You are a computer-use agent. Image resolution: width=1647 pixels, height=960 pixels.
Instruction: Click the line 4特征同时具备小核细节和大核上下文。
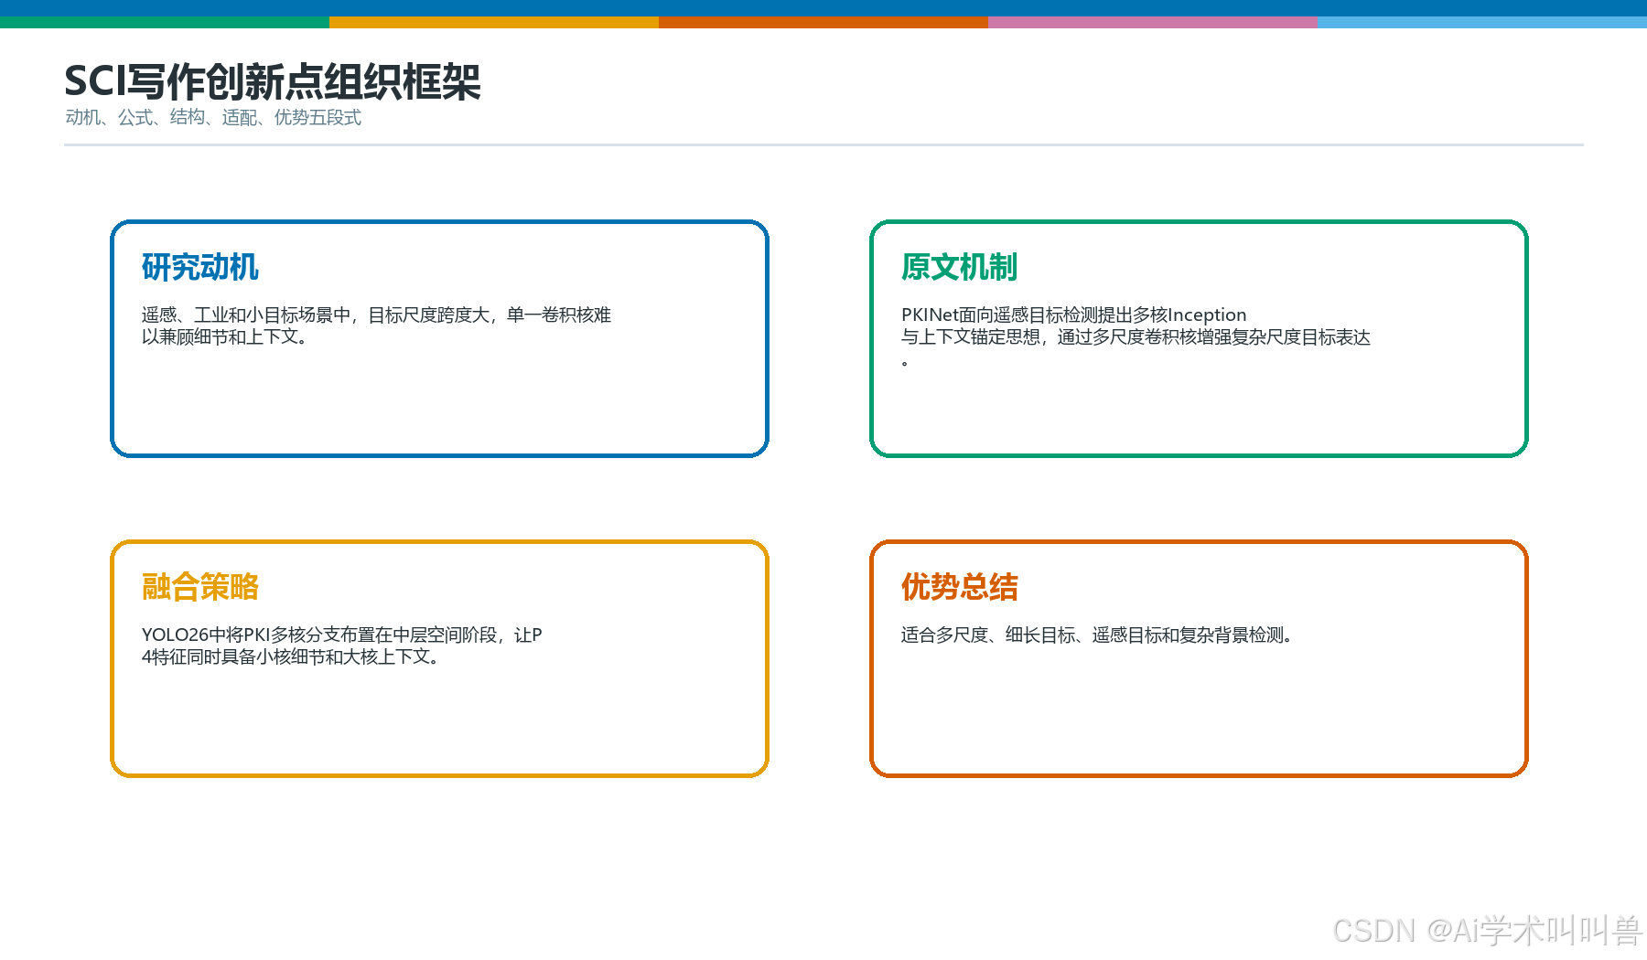tap(293, 656)
